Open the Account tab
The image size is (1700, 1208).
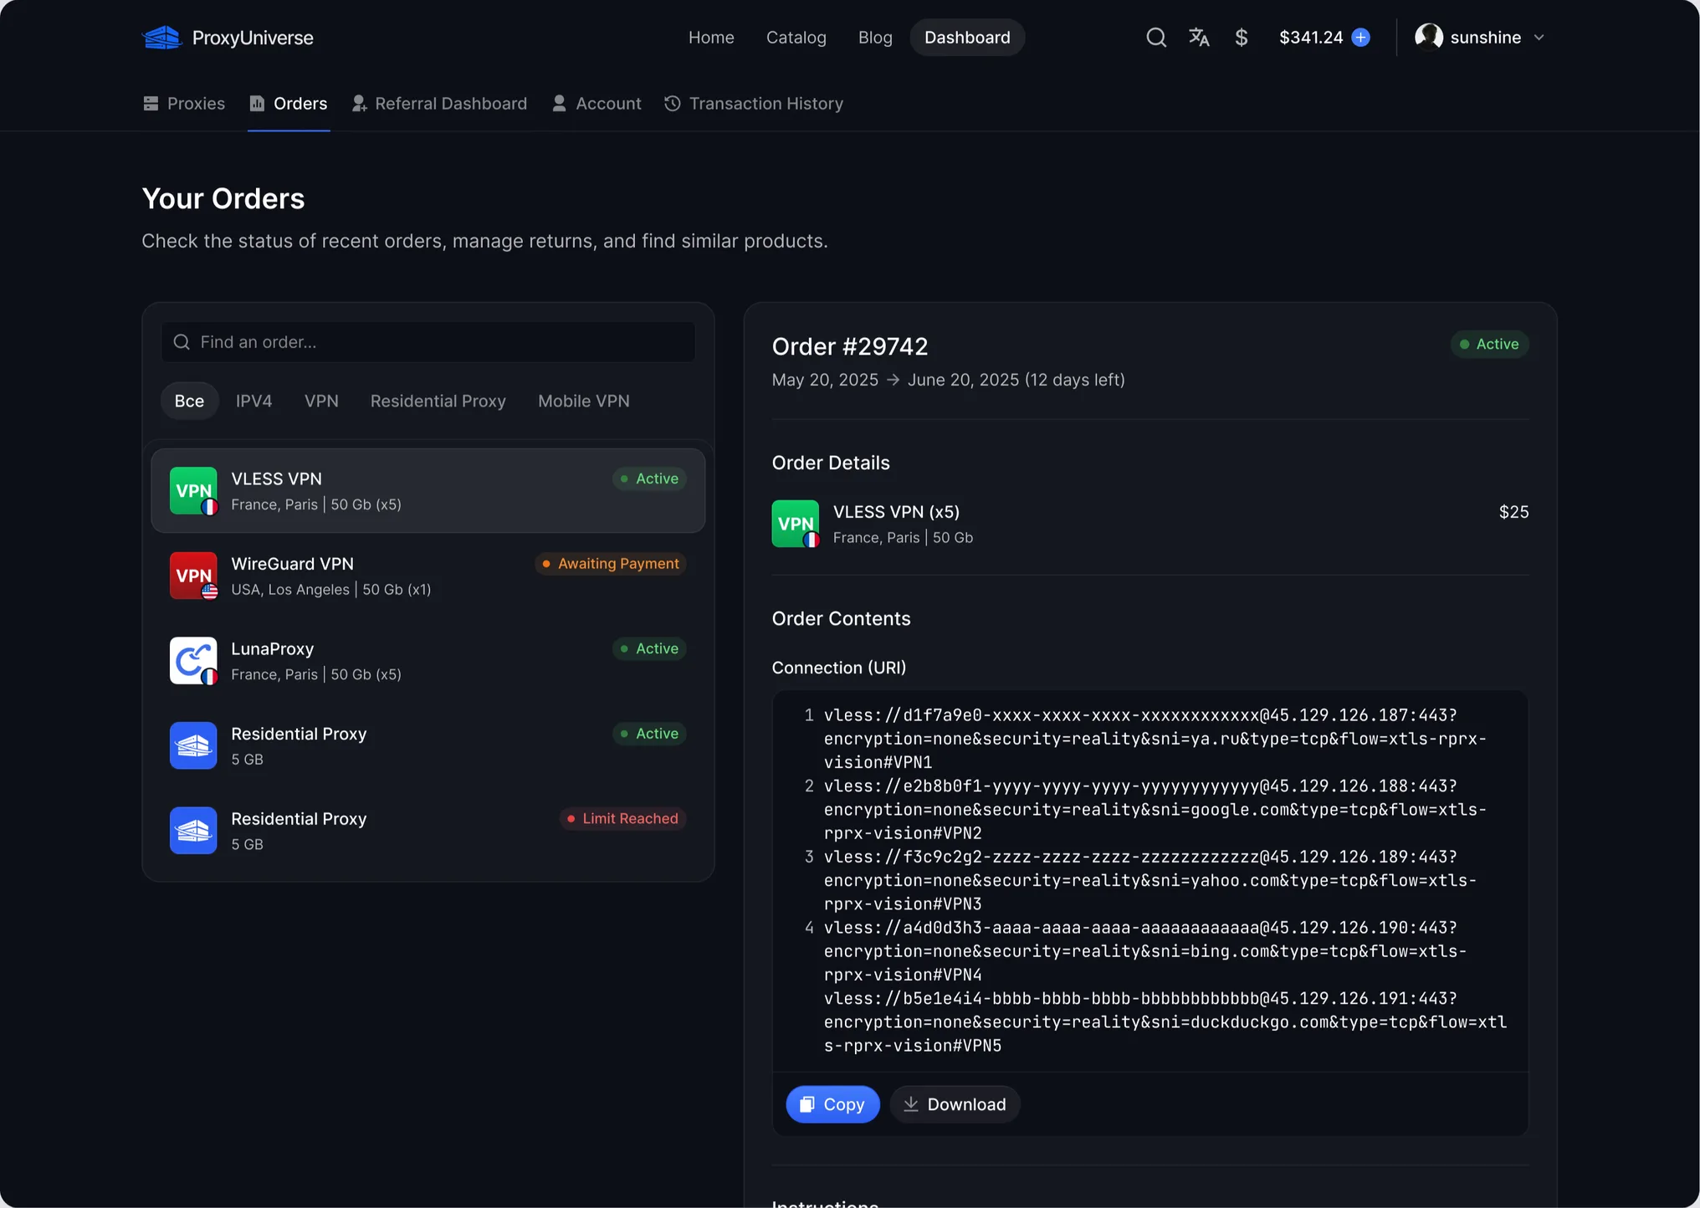(597, 104)
